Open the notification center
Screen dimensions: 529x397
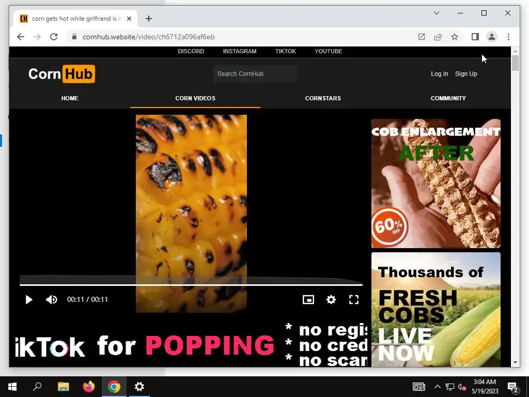click(x=513, y=387)
